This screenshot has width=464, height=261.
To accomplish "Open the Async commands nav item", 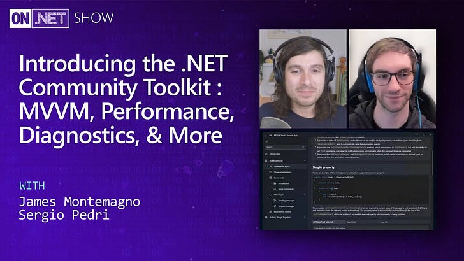I will pos(286,189).
